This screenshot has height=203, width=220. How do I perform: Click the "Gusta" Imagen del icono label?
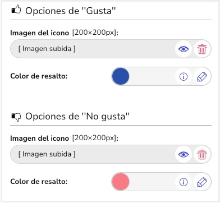(x=40, y=33)
